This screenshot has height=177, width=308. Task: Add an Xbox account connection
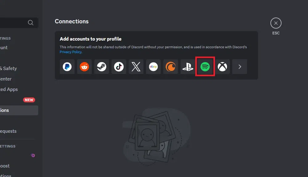click(x=222, y=67)
